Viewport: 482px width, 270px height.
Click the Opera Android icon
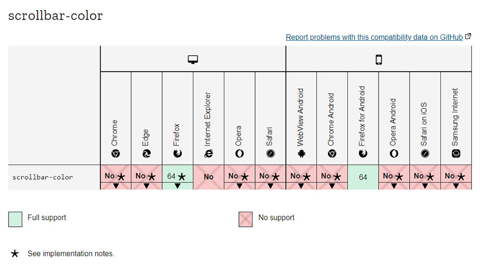(x=394, y=153)
